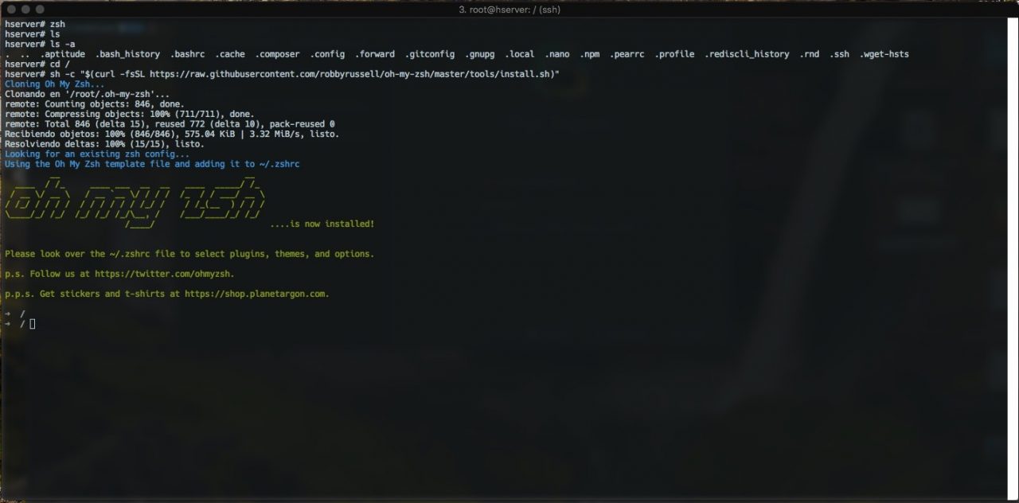Click the zsh command after the prompt
Image resolution: width=1019 pixels, height=503 pixels.
tap(56, 24)
